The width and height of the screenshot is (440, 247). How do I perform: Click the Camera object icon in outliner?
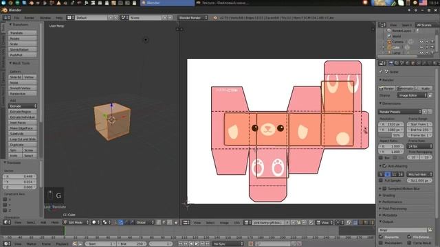tap(389, 42)
